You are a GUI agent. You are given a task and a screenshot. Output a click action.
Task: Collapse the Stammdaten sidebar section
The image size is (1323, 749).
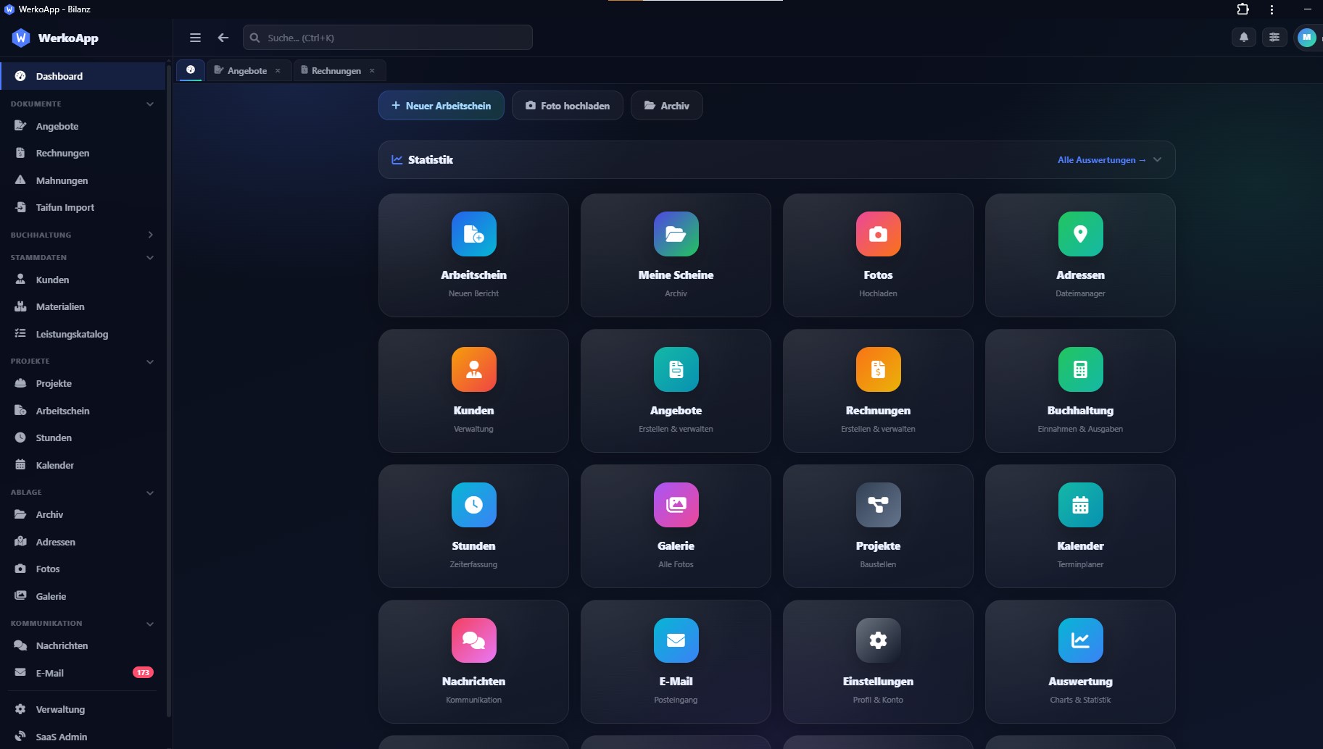(150, 258)
